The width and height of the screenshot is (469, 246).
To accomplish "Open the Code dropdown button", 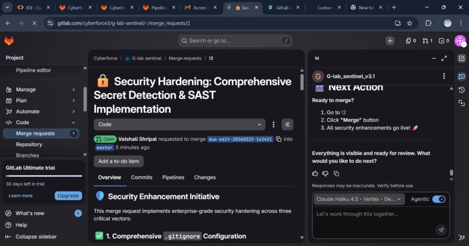I will pyautogui.click(x=179, y=124).
